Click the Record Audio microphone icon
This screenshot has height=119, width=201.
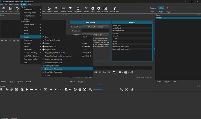tap(132, 90)
